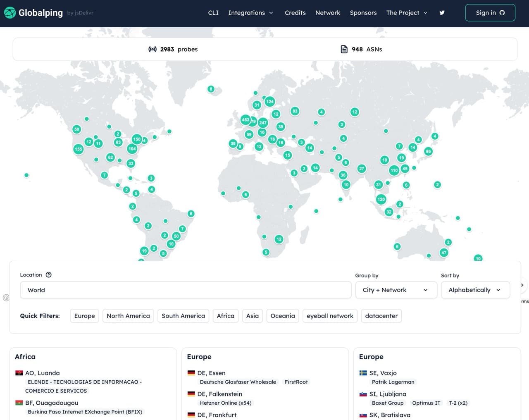Screen dimensions: 529x420
Task: Toggle the Europe quick filter
Action: [x=84, y=316]
